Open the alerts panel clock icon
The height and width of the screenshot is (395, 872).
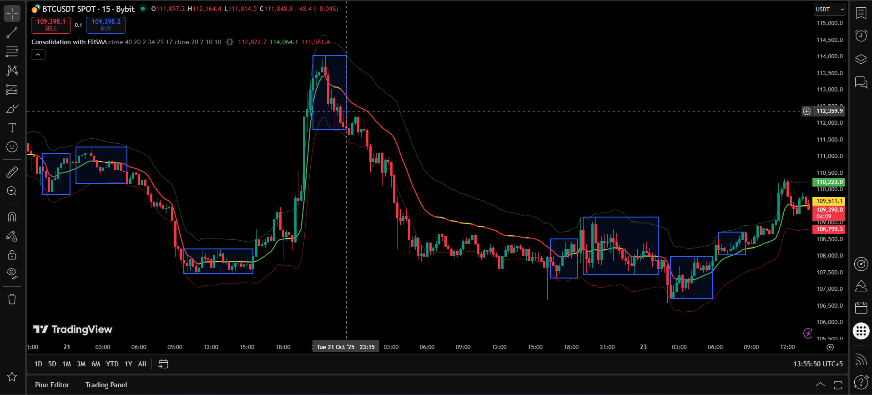click(861, 35)
